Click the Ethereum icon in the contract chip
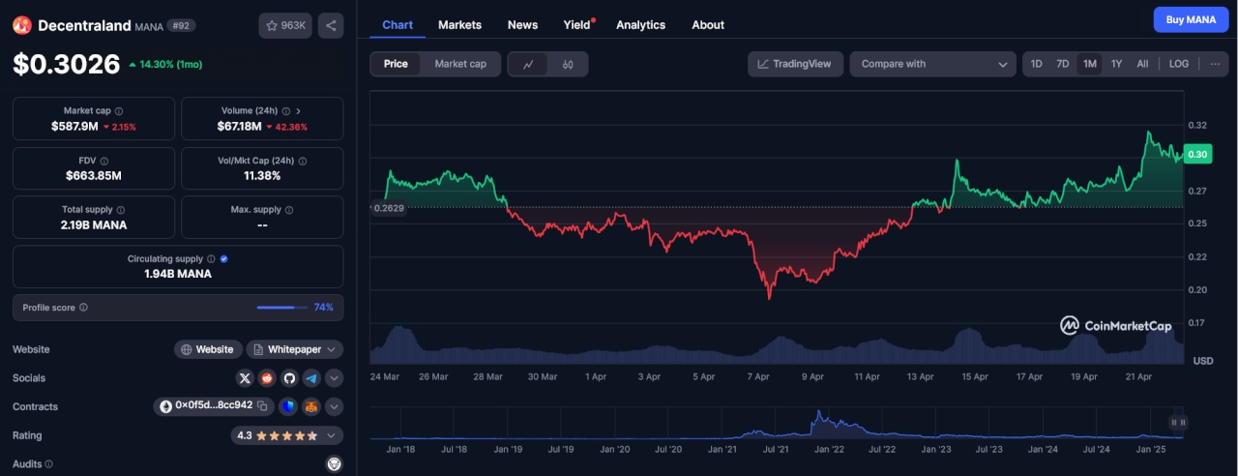1238x476 pixels. point(165,406)
